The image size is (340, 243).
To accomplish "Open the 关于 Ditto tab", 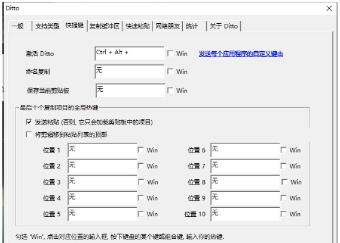I will [x=223, y=26].
